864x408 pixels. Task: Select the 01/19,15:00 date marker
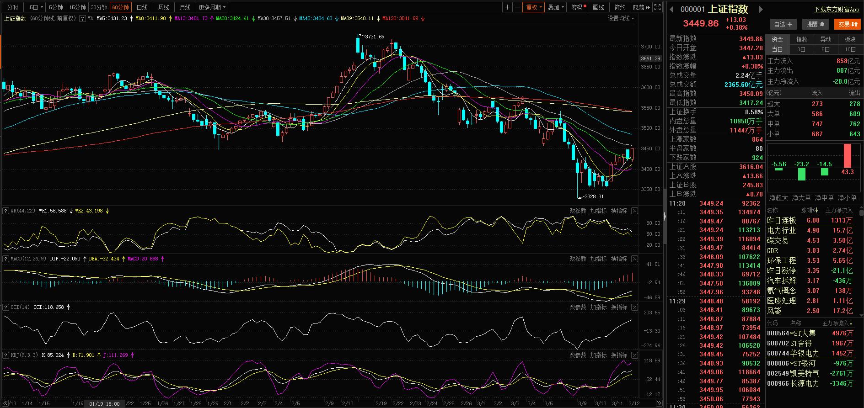point(105,404)
